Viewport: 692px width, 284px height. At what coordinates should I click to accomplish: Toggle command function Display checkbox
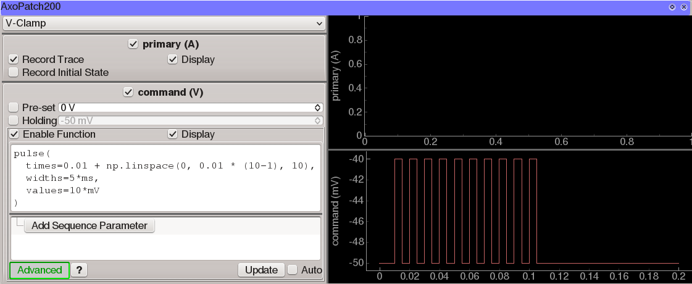(x=173, y=134)
